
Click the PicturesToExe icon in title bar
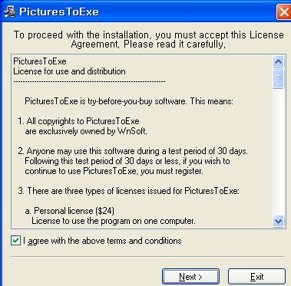click(9, 12)
